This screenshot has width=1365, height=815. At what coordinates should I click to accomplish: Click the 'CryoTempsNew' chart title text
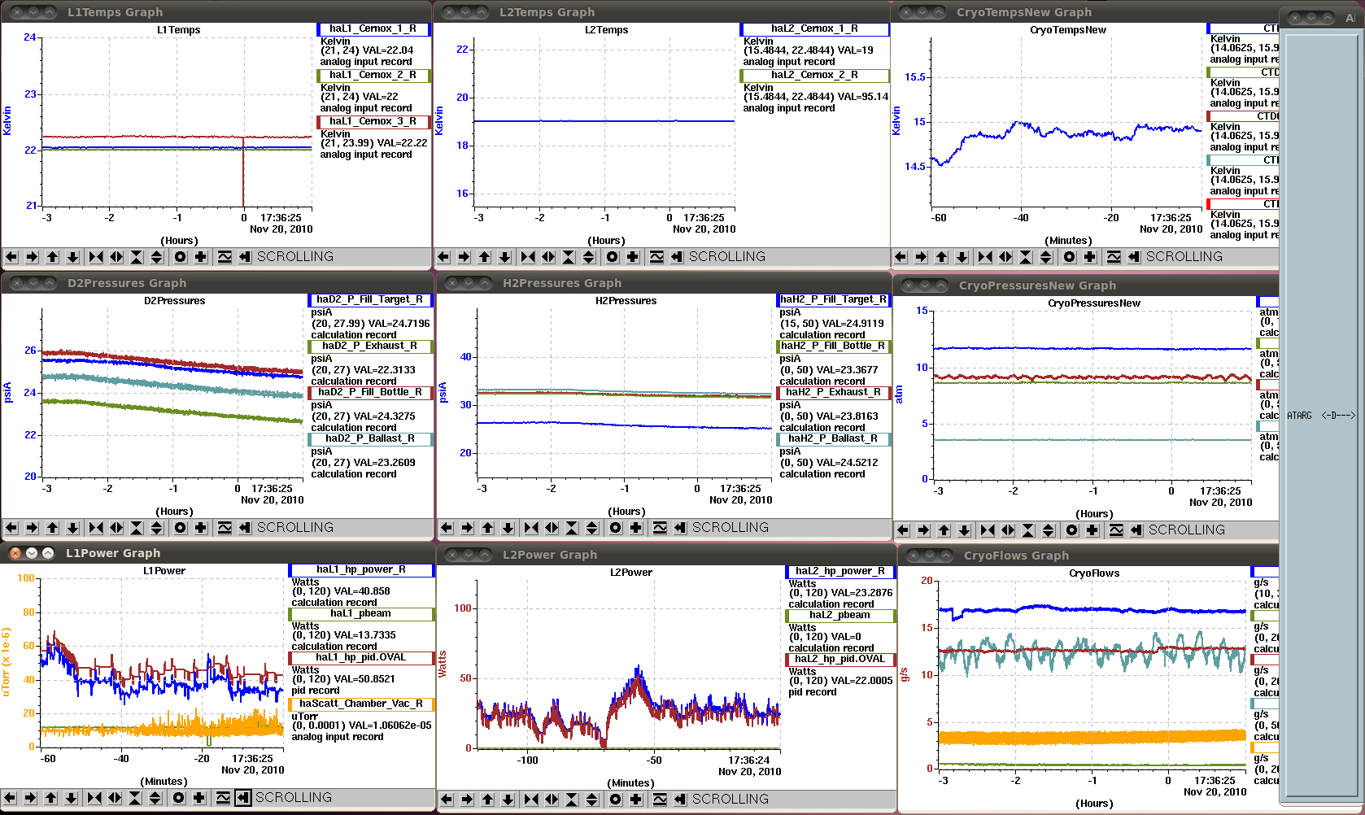point(1068,30)
